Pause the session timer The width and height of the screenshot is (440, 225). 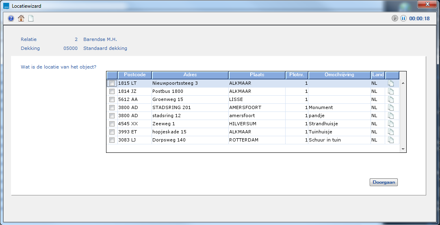(x=403, y=18)
